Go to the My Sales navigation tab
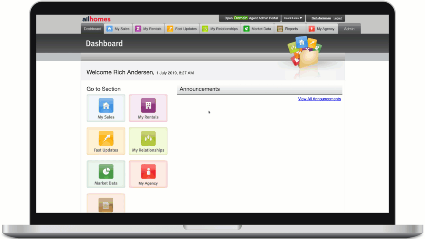425x239 pixels. pyautogui.click(x=118, y=29)
